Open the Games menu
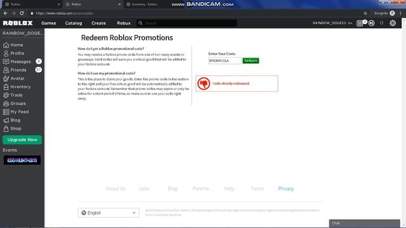This screenshot has width=406, height=228. (48, 23)
